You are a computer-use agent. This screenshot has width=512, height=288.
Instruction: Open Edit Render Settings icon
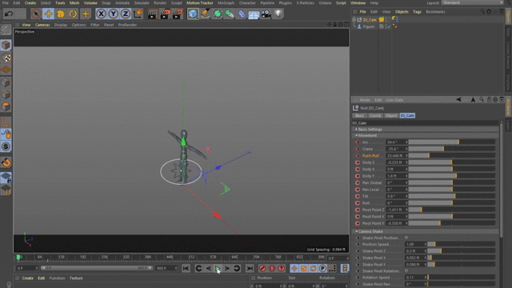tap(178, 14)
